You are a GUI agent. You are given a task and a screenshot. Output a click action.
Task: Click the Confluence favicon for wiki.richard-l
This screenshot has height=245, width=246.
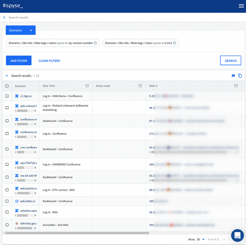coord(17,106)
